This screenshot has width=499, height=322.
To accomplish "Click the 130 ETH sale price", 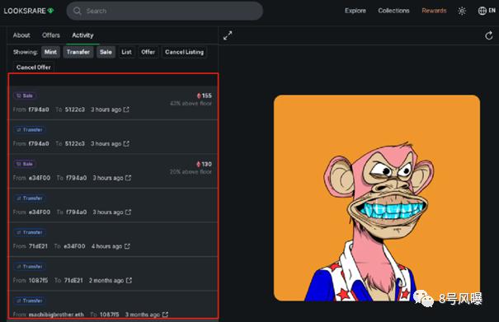I will pyautogui.click(x=204, y=164).
